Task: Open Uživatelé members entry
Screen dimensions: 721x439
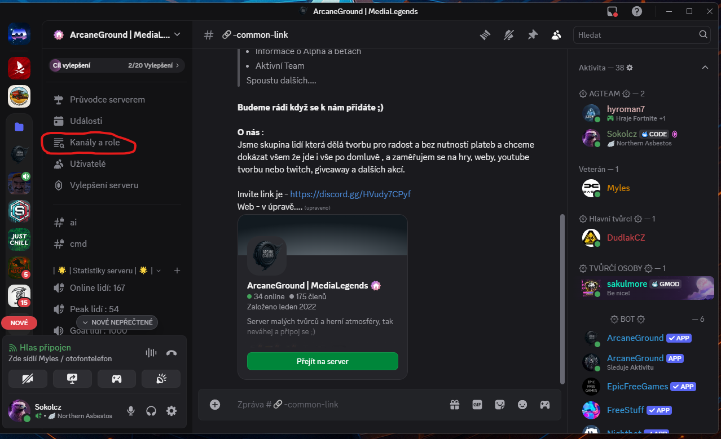Action: pyautogui.click(x=117, y=164)
